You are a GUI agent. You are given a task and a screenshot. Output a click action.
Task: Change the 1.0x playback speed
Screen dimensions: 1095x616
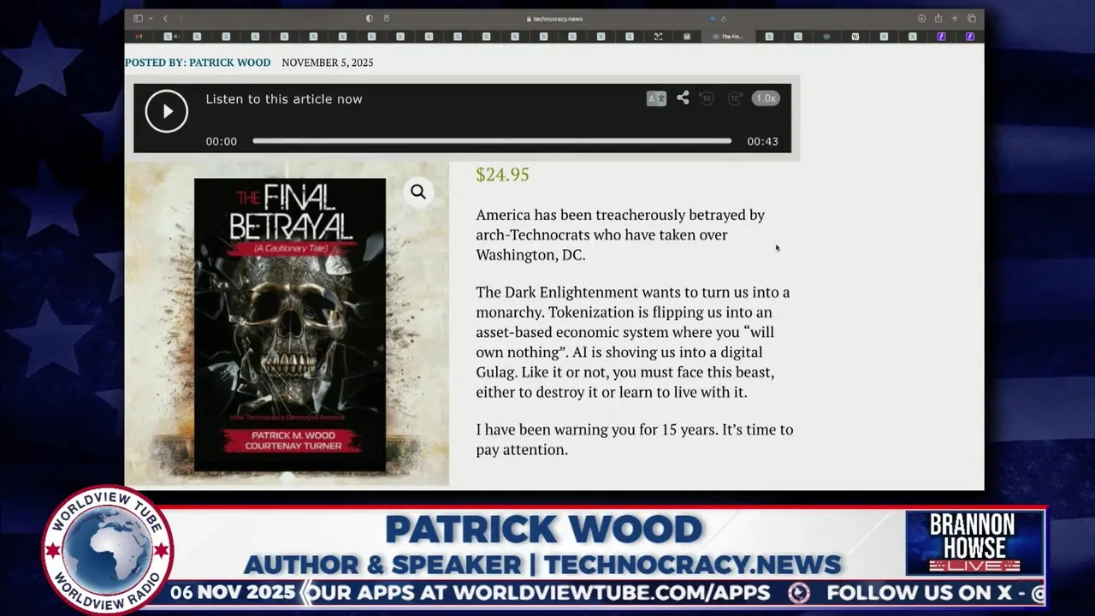[766, 98]
